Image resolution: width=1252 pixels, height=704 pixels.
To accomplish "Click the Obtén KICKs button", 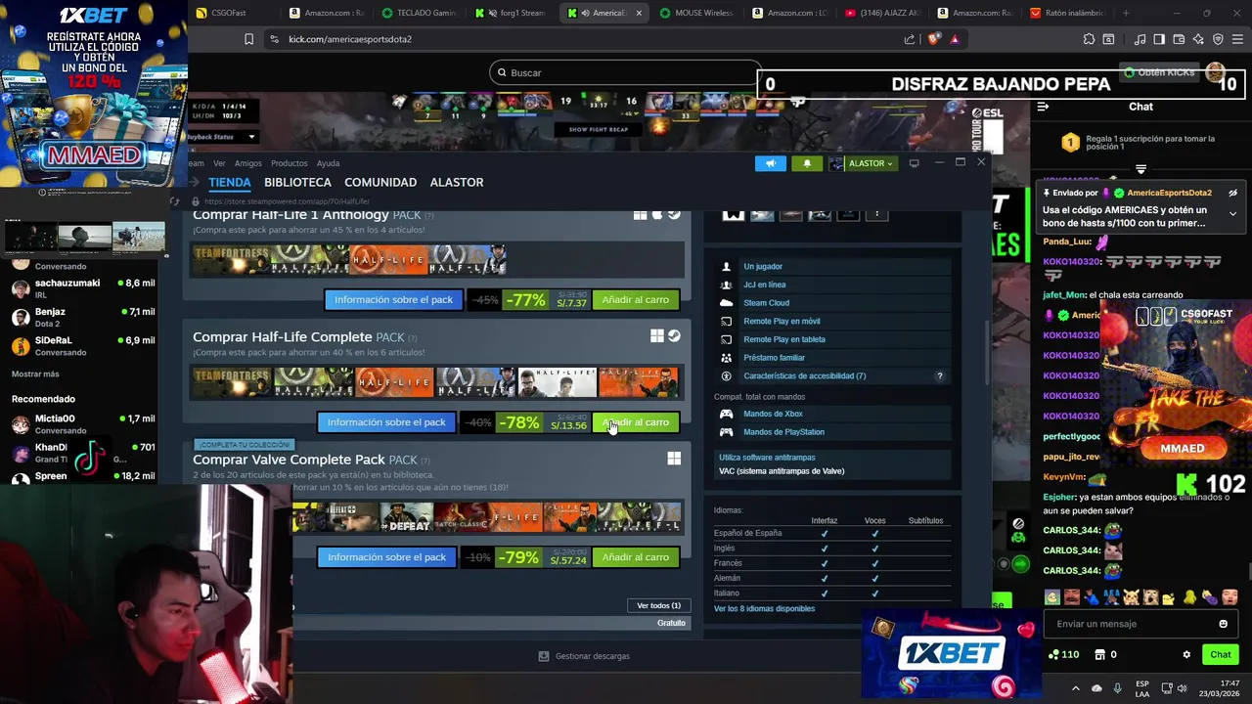I will 1159,72.
